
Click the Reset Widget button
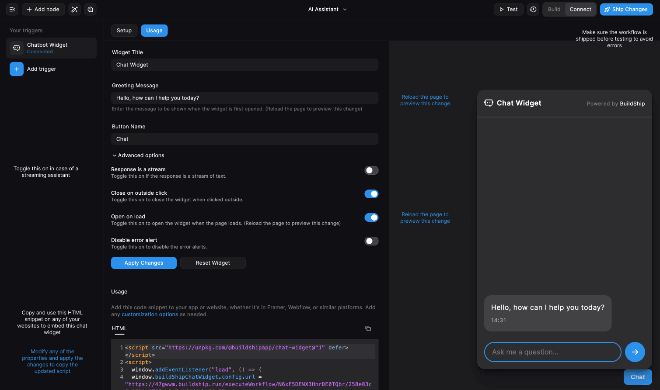click(213, 263)
